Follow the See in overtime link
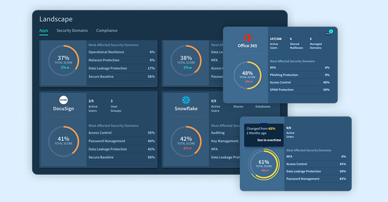 coord(269,140)
